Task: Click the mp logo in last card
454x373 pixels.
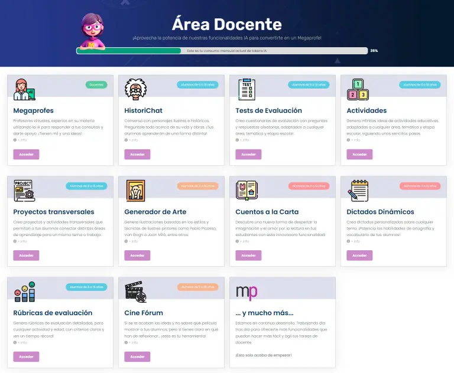Action: point(246,292)
